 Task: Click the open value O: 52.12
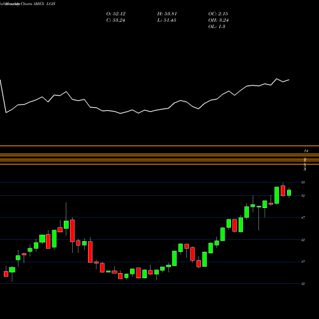tap(115, 14)
